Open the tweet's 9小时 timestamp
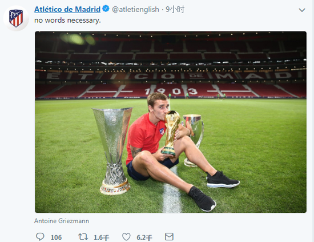This screenshot has width=314, height=242. coord(175,9)
